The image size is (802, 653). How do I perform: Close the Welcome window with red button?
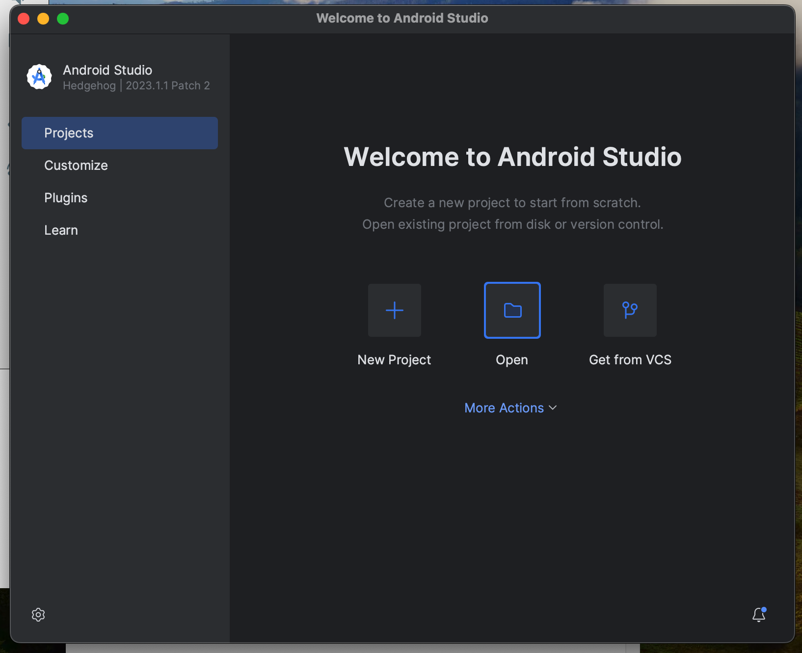pyautogui.click(x=24, y=19)
